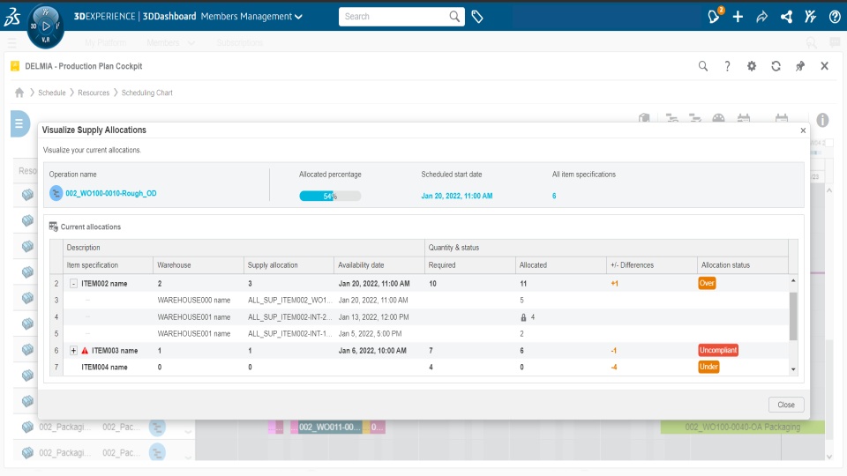
Task: Click the Current allocations table icon
Action: [54, 227]
